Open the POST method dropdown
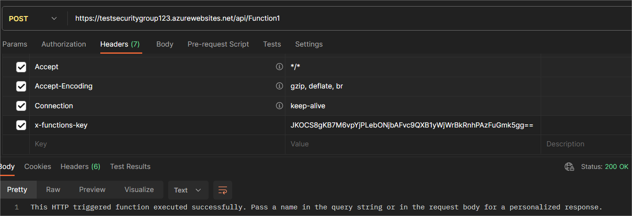632x216 pixels. click(x=33, y=19)
